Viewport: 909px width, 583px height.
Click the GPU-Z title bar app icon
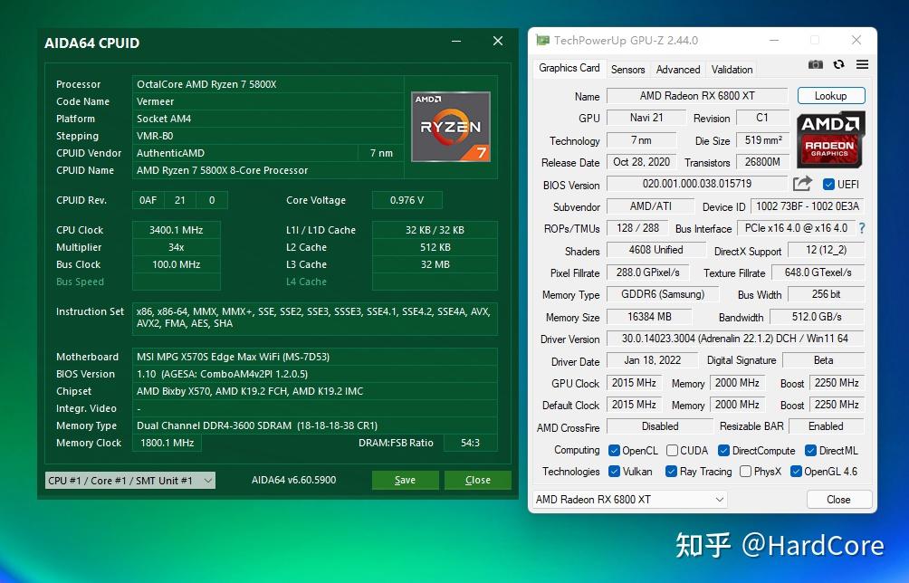click(x=542, y=40)
